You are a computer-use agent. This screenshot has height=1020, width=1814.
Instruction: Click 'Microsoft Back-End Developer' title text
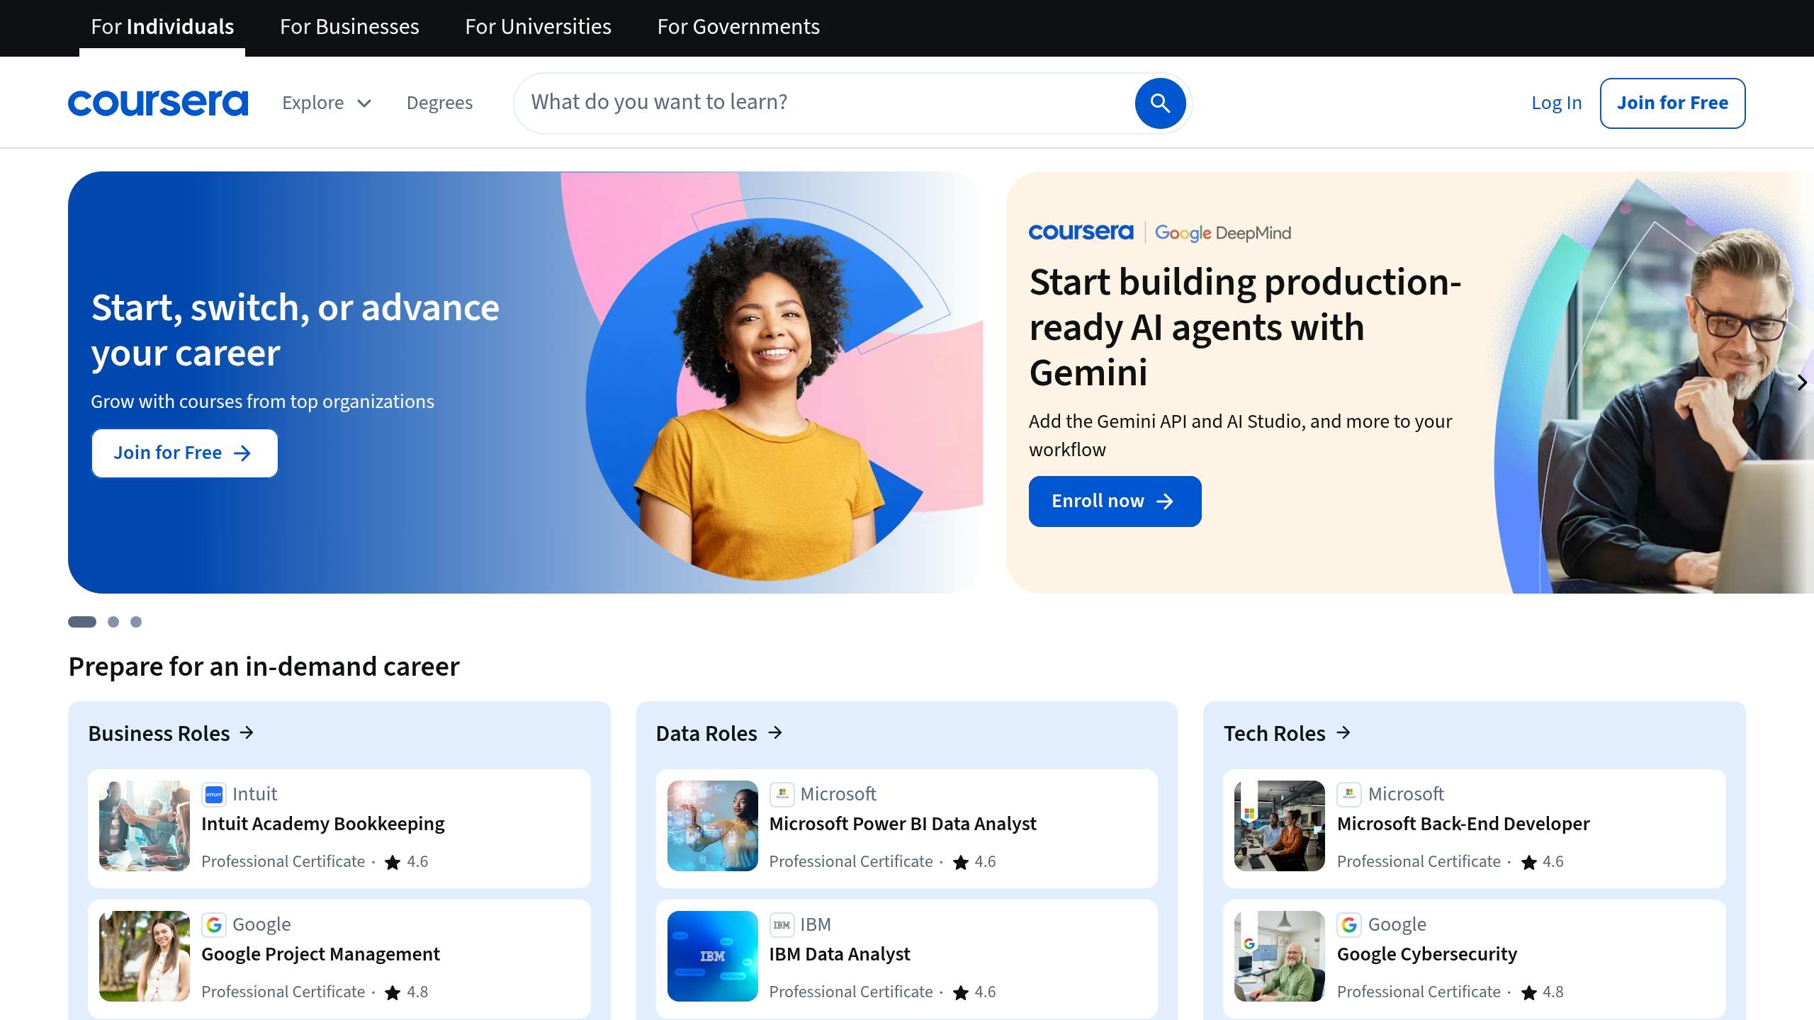coord(1463,824)
